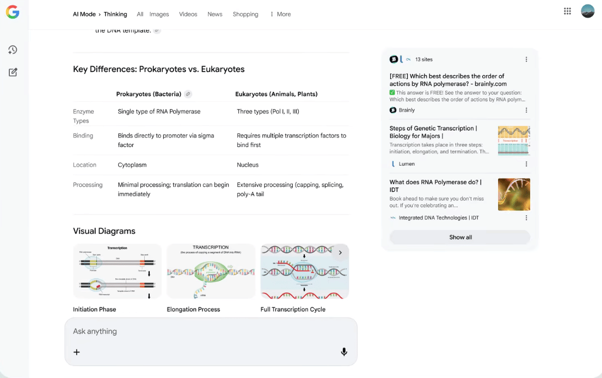Viewport: 602px width, 378px height.
Task: Open the account profile avatar
Action: click(x=587, y=11)
